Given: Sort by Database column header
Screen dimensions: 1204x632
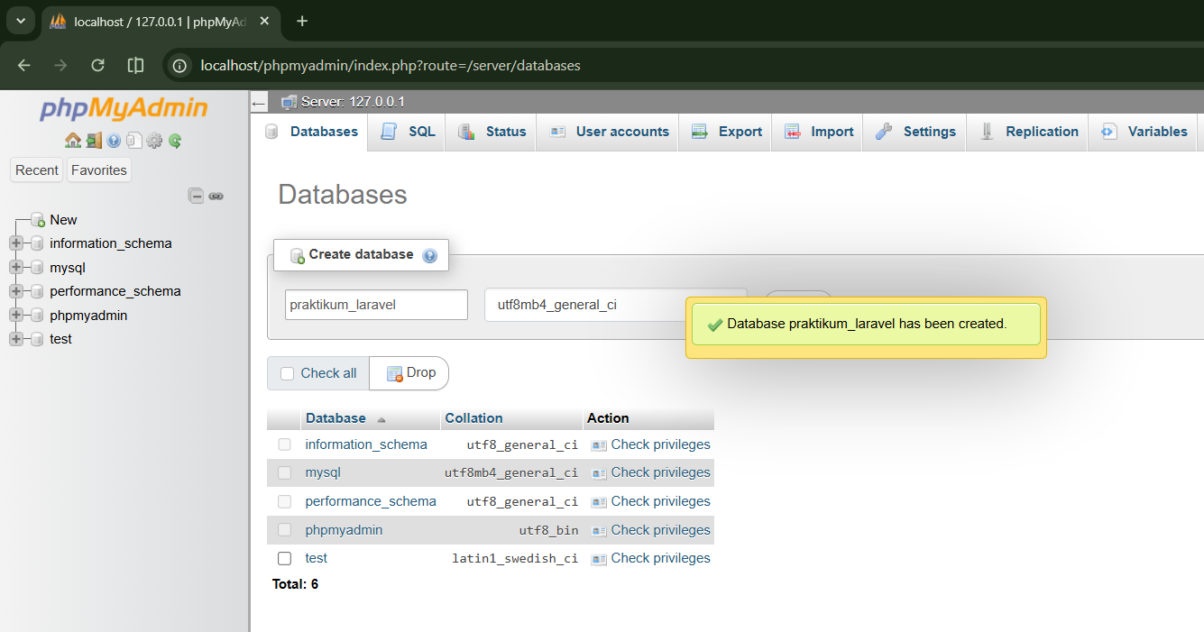Looking at the screenshot, I should (335, 418).
